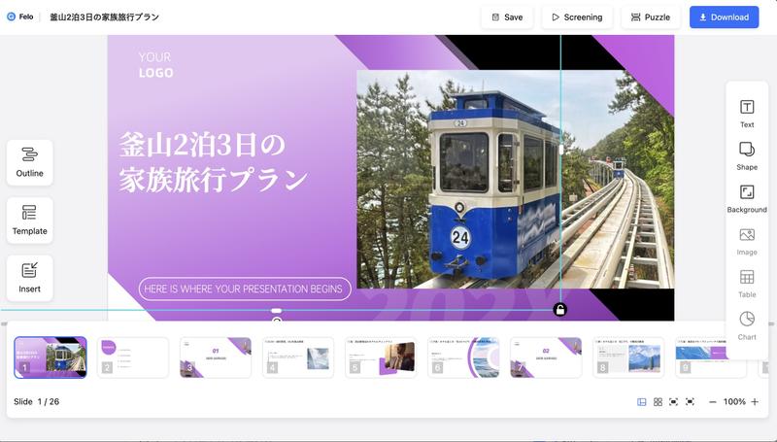
Task: Click the lock icon below the photo
Action: (559, 310)
